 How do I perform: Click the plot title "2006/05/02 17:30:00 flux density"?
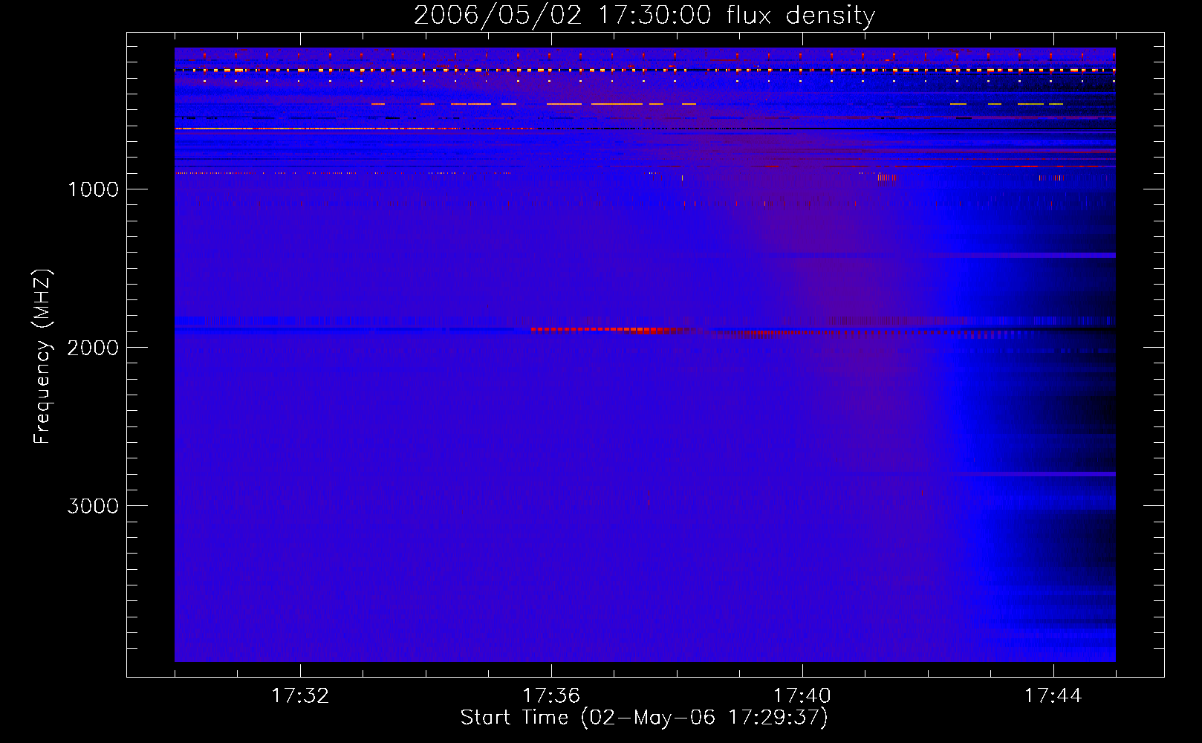pyautogui.click(x=644, y=15)
